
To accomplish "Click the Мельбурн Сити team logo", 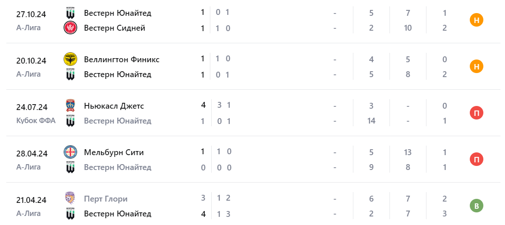I will tap(70, 152).
